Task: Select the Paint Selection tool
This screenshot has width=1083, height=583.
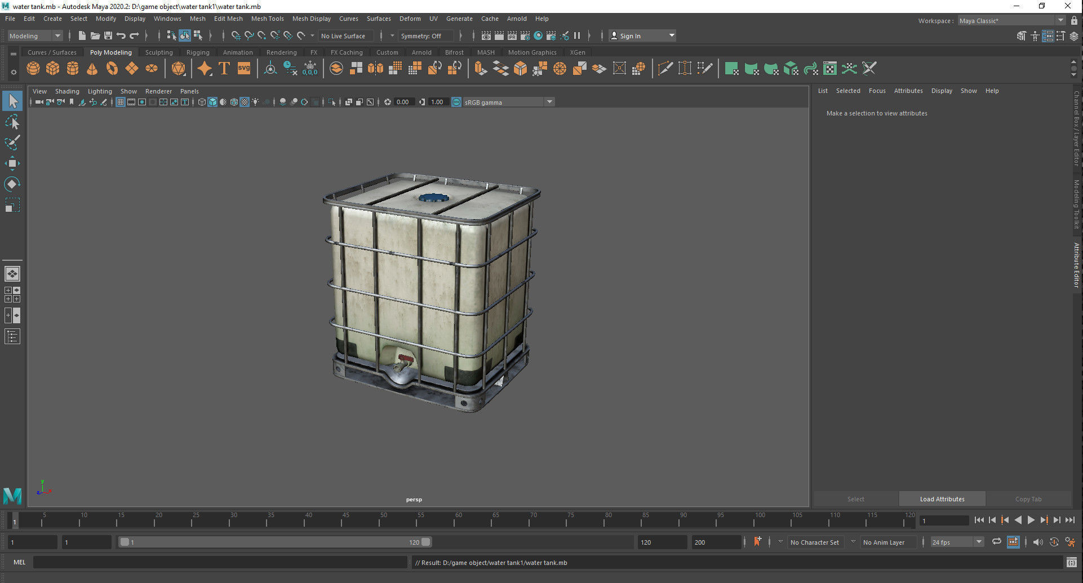Action: pos(12,143)
